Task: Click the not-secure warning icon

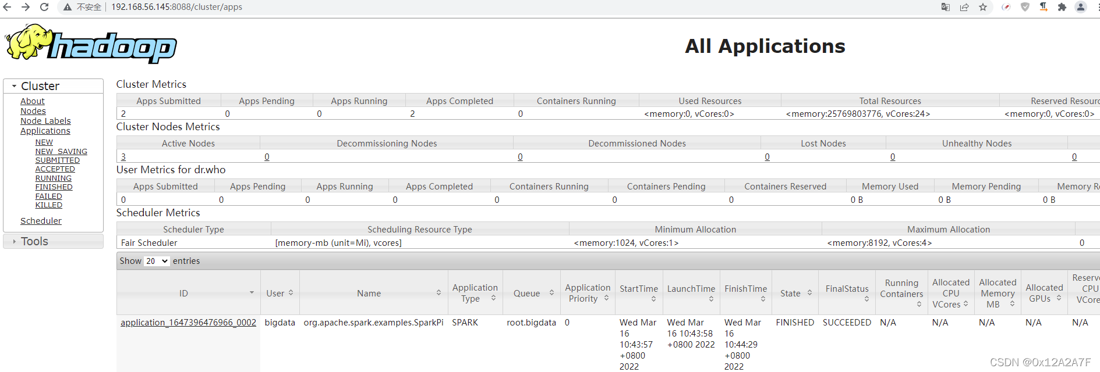Action: pos(68,7)
